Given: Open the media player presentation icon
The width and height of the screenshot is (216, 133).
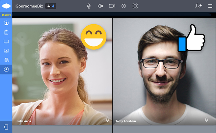Looking at the screenshot, I should tap(6, 51).
